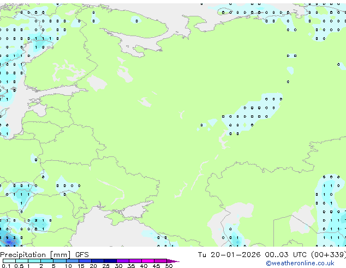Click the '50' legend scale label
The image size is (346, 268).
[x=169, y=266]
